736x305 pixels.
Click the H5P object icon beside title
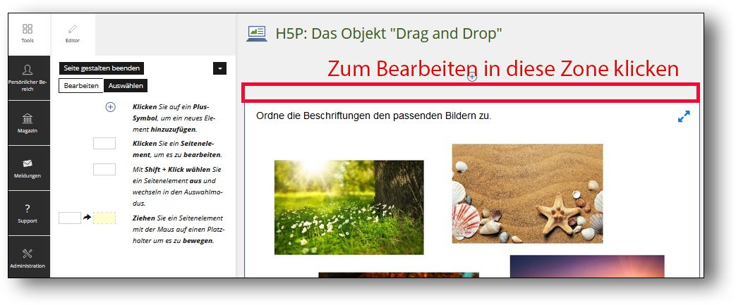pyautogui.click(x=256, y=33)
